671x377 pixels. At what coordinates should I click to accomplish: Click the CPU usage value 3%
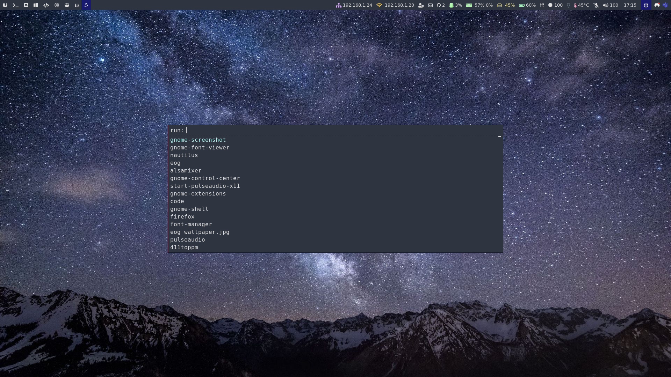click(459, 5)
